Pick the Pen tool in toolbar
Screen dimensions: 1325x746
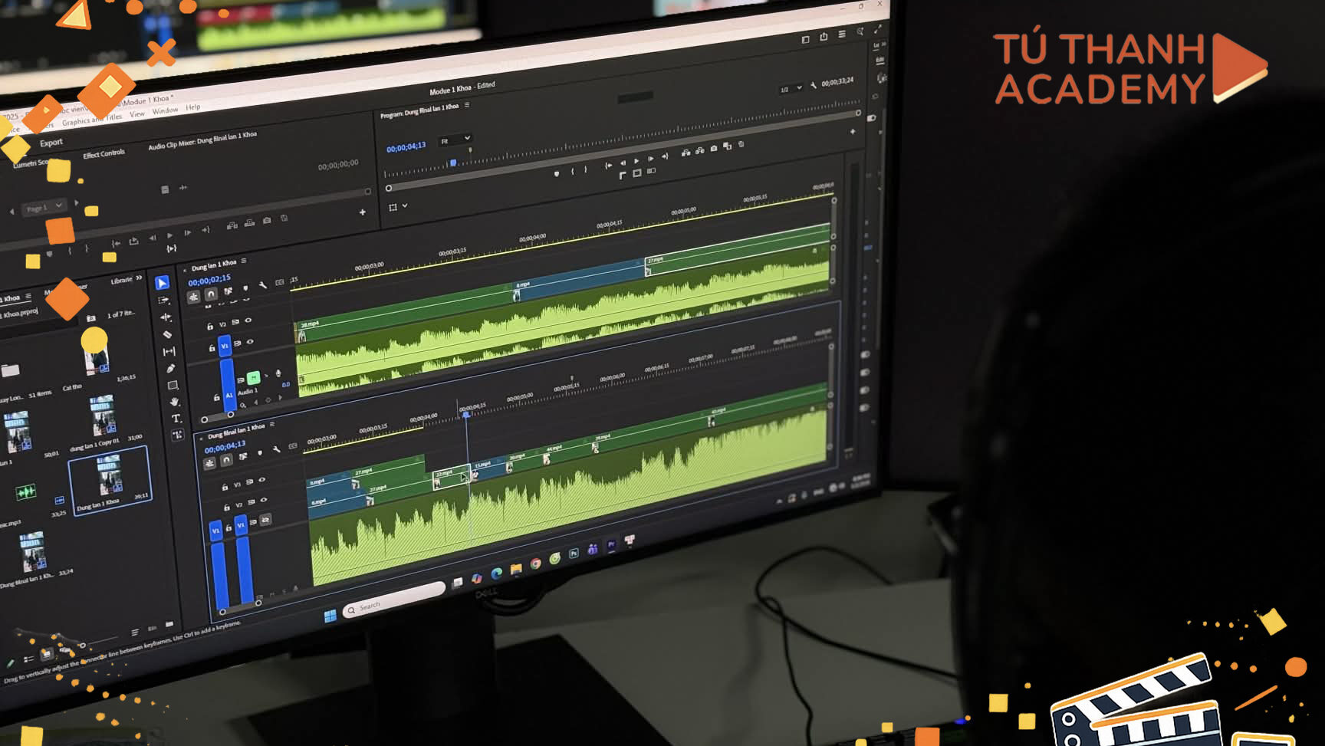point(171,368)
